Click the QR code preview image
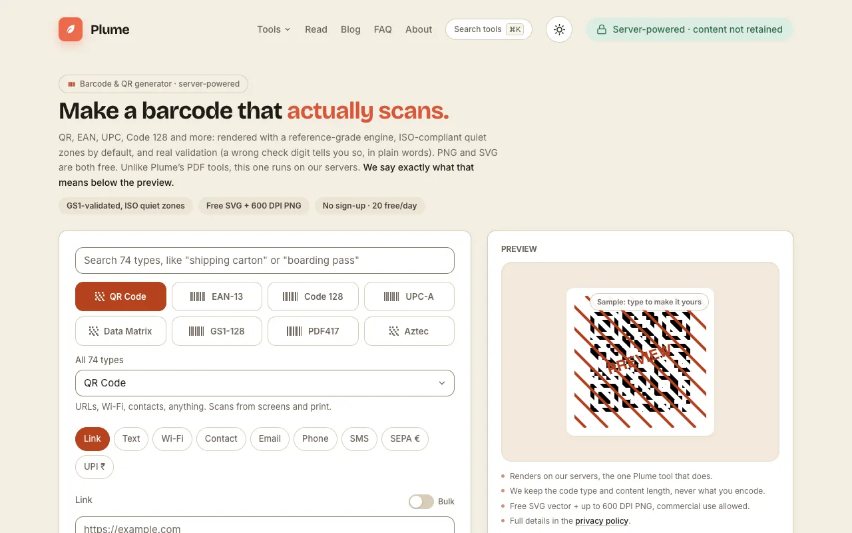The image size is (852, 533). [640, 362]
